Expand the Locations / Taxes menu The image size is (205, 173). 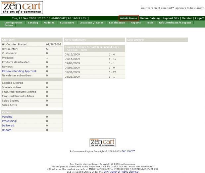91,23
